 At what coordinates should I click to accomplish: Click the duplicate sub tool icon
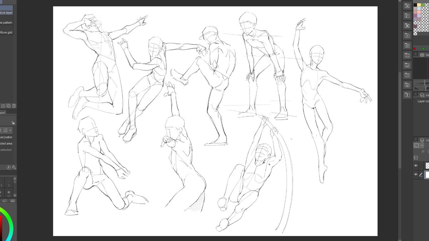(x=9, y=106)
